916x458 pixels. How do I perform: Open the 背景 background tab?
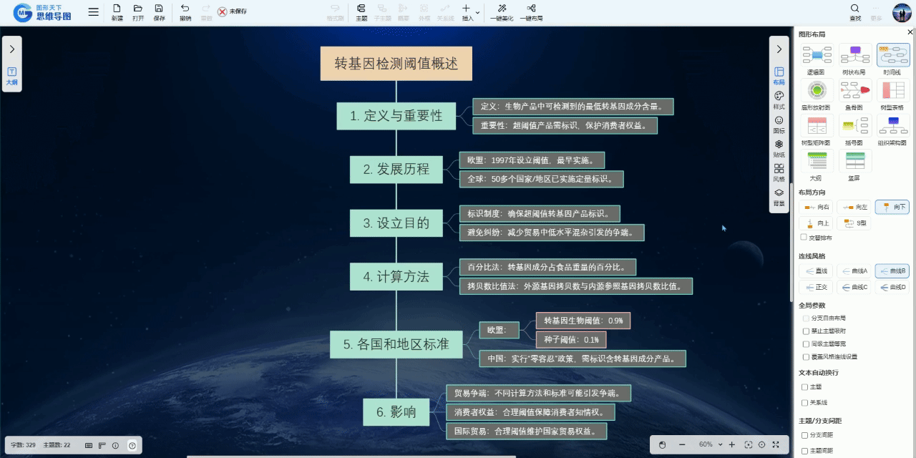point(779,197)
